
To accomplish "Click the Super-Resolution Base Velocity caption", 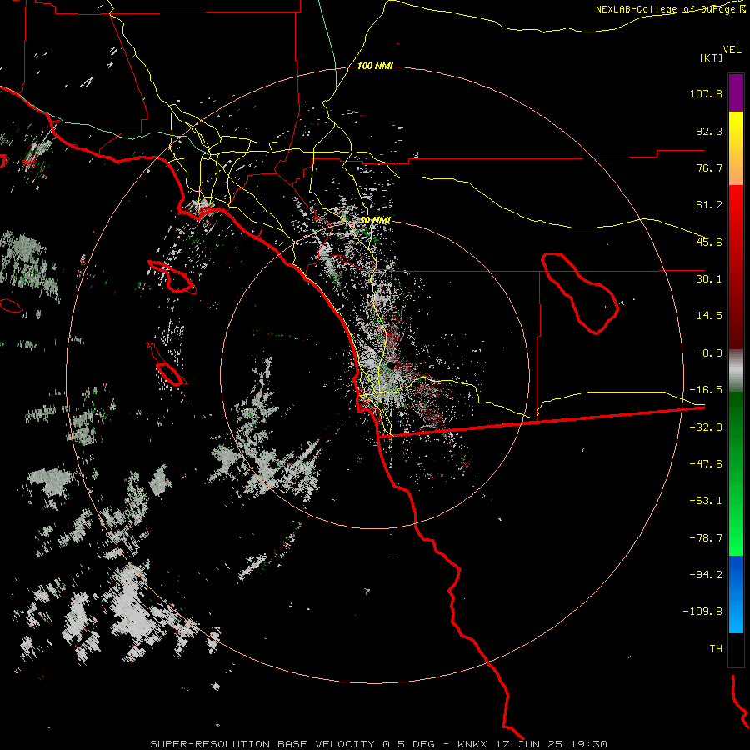I will 379,744.
